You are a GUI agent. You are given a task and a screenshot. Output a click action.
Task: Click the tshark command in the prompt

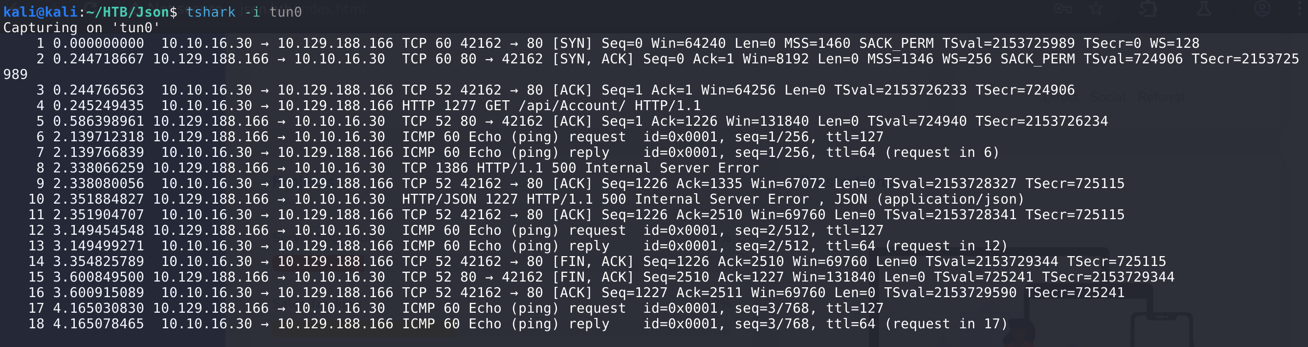pos(210,12)
